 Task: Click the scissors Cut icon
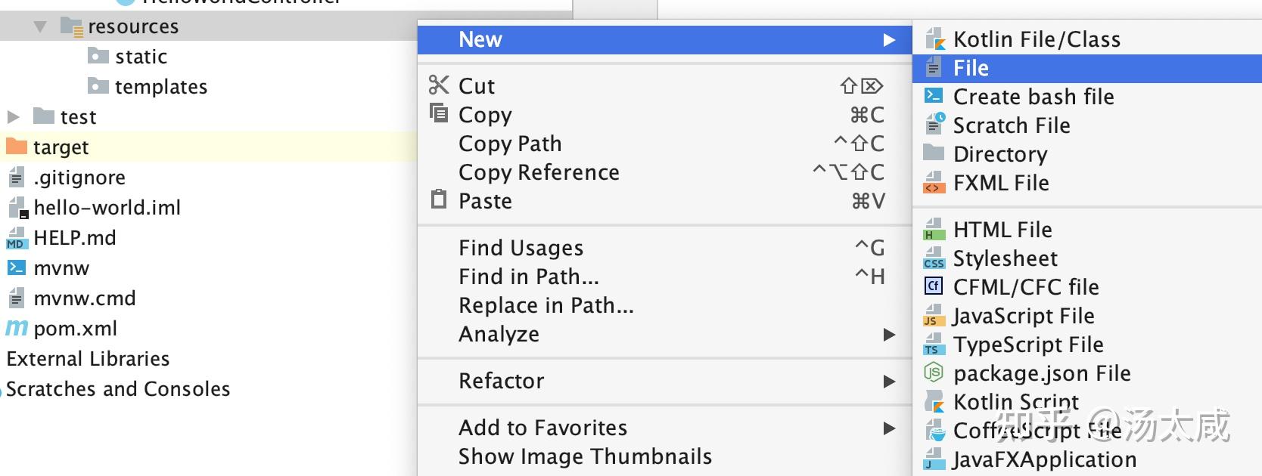click(439, 85)
